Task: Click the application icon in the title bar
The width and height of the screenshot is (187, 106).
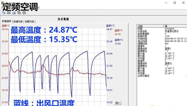Action: coord(2,2)
